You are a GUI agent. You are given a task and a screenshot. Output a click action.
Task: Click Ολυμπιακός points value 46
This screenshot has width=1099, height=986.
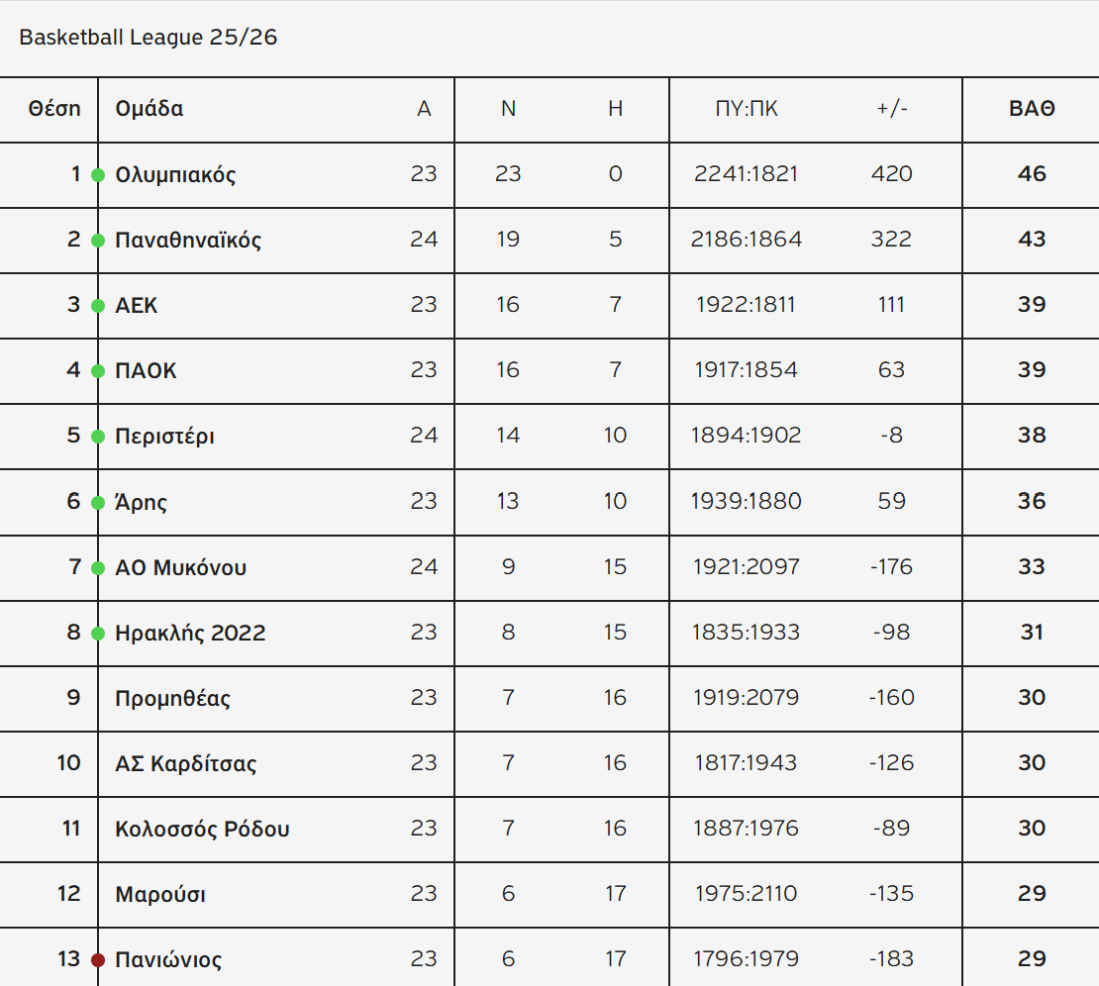coord(1032,174)
